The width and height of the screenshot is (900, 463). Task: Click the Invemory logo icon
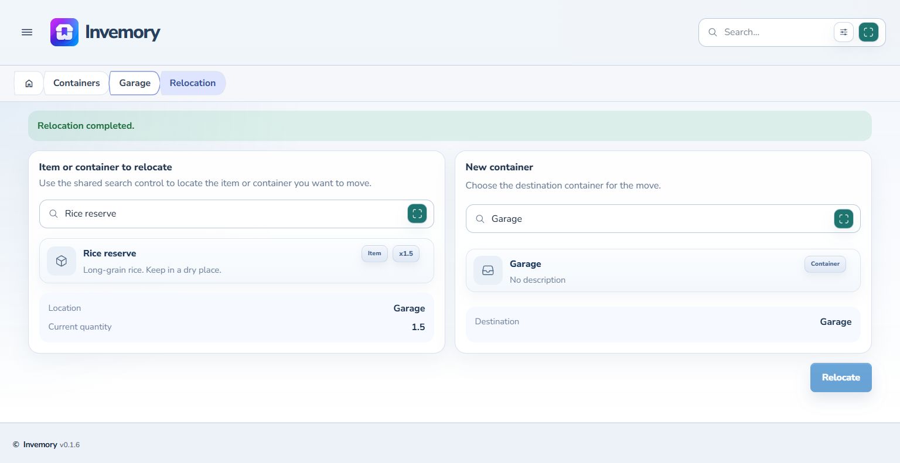click(64, 32)
